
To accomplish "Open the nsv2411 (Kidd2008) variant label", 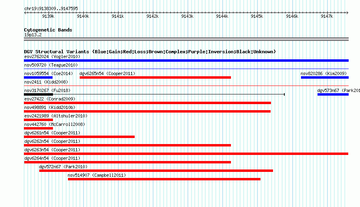I will coord(46,82).
